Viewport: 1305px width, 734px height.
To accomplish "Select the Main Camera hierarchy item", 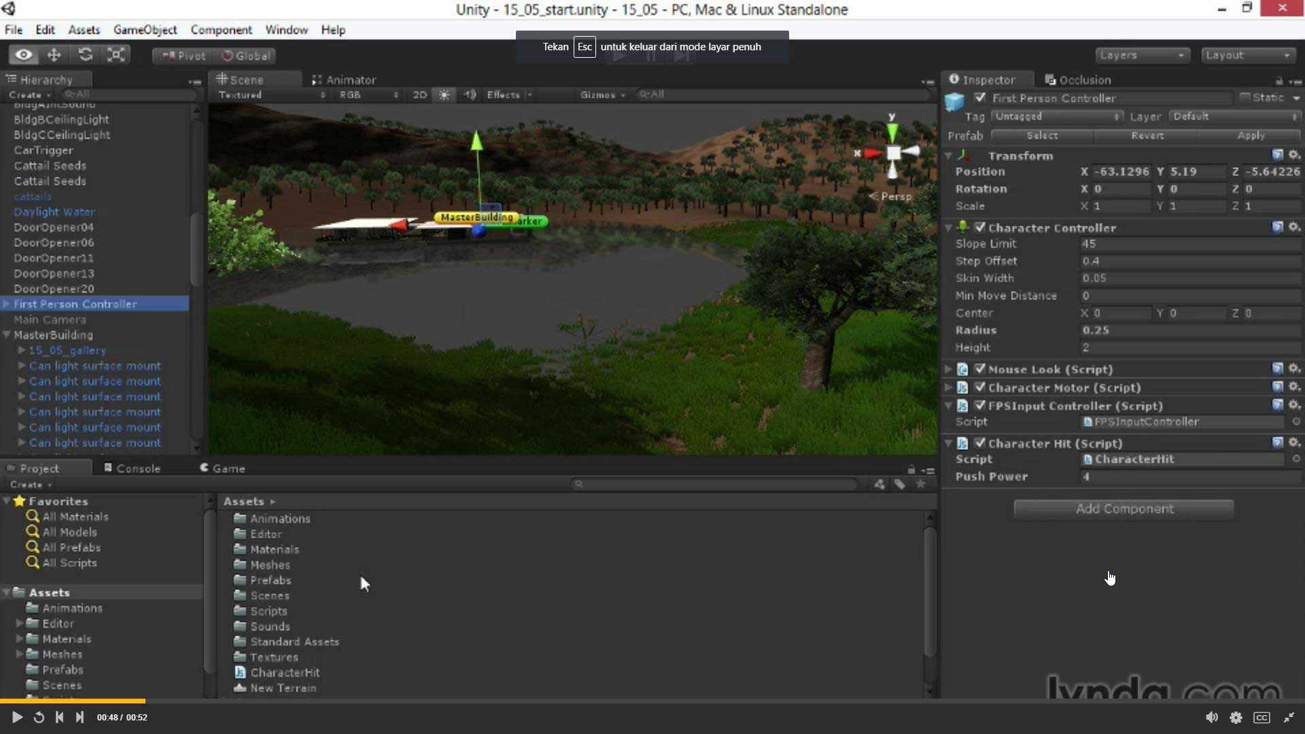I will 50,319.
